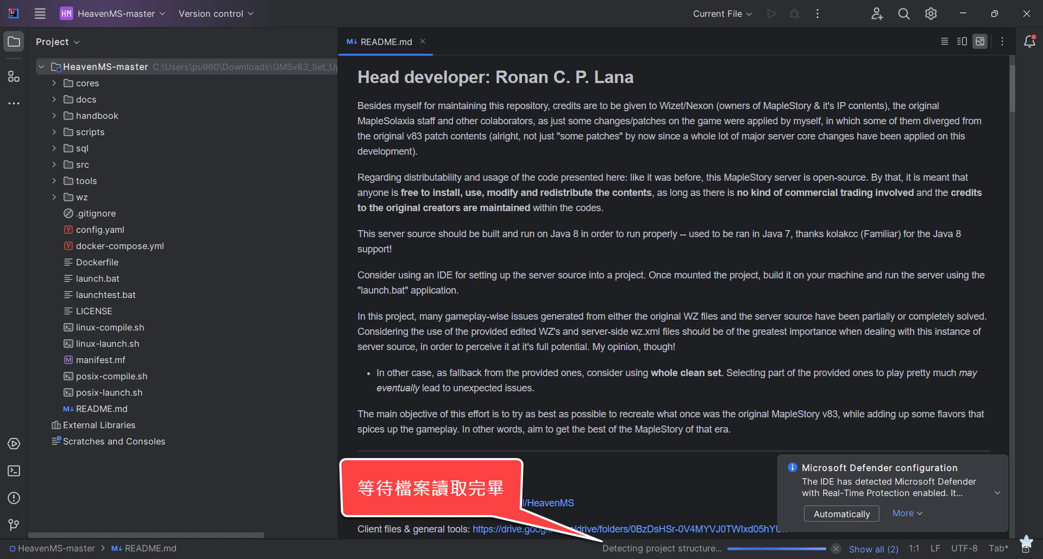
Task: Switch to editor and preview split view
Action: pos(962,41)
